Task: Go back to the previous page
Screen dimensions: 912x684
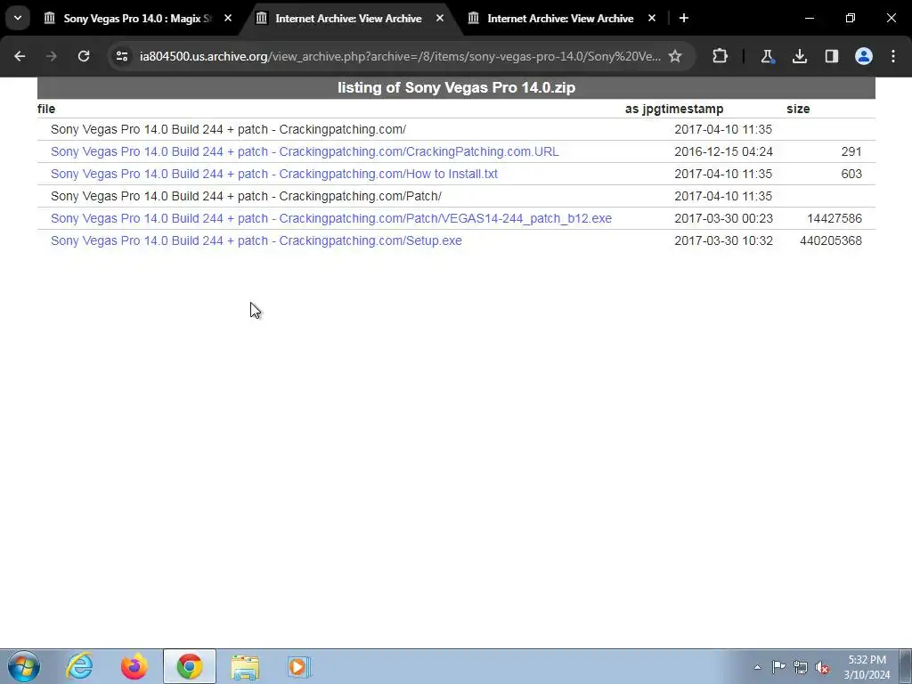Action: 20,56
